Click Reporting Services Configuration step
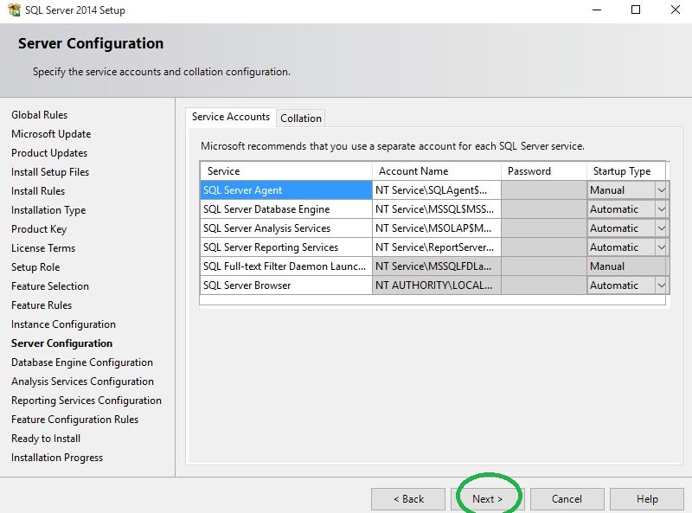692x513 pixels. pyautogui.click(x=86, y=401)
